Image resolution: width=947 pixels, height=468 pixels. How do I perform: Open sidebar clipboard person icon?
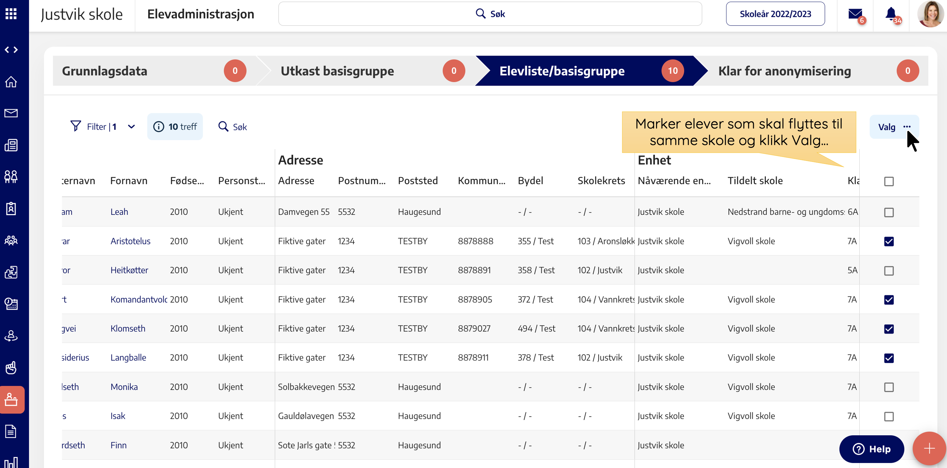pyautogui.click(x=11, y=208)
